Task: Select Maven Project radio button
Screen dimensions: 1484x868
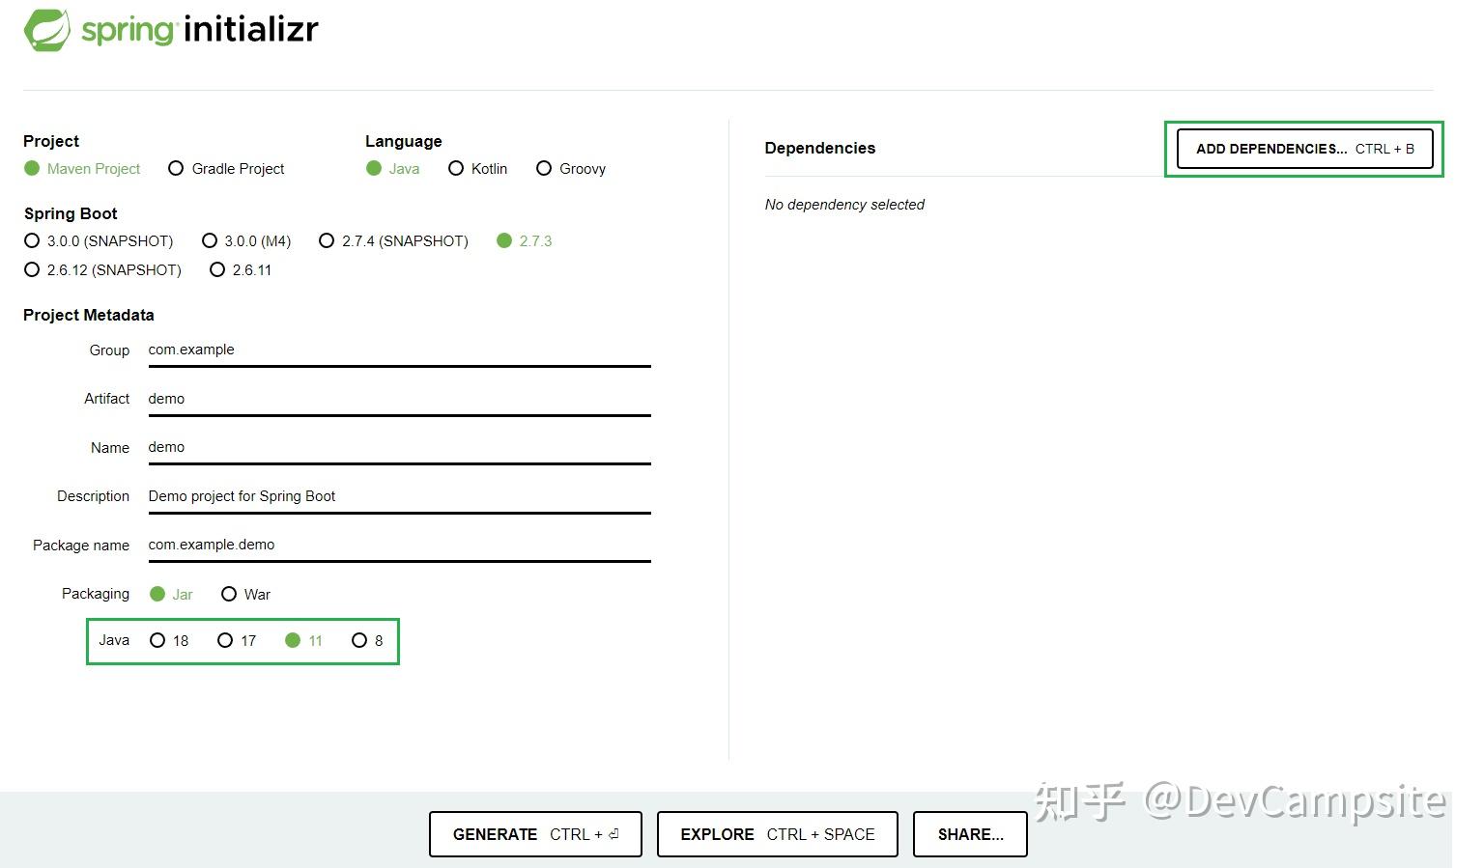Action: click(x=32, y=168)
